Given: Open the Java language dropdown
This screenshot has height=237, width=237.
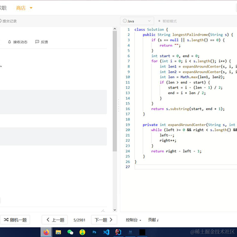Looking at the screenshot, I should tap(137, 21).
